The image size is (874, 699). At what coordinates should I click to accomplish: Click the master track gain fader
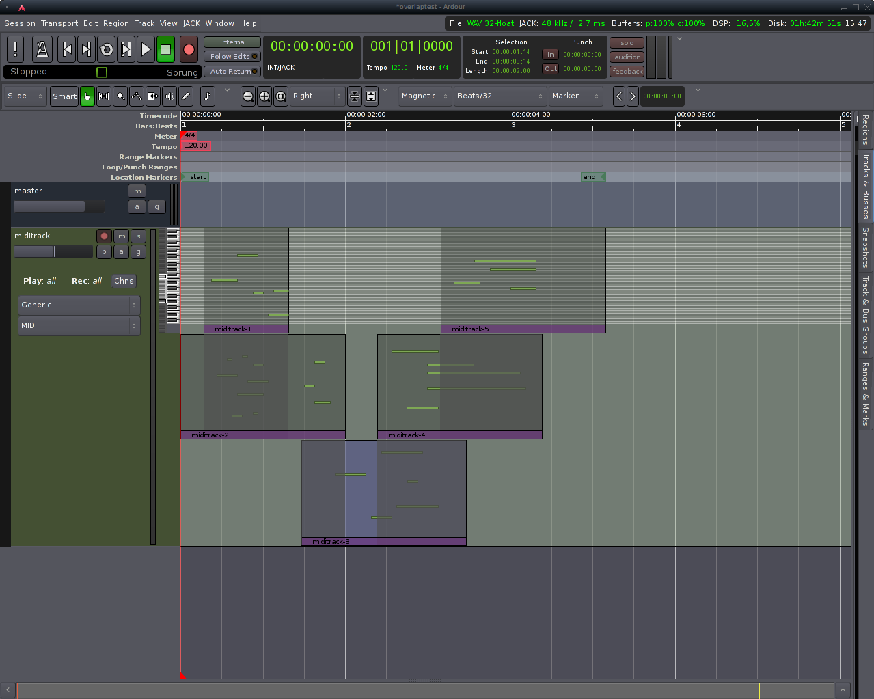[59, 206]
